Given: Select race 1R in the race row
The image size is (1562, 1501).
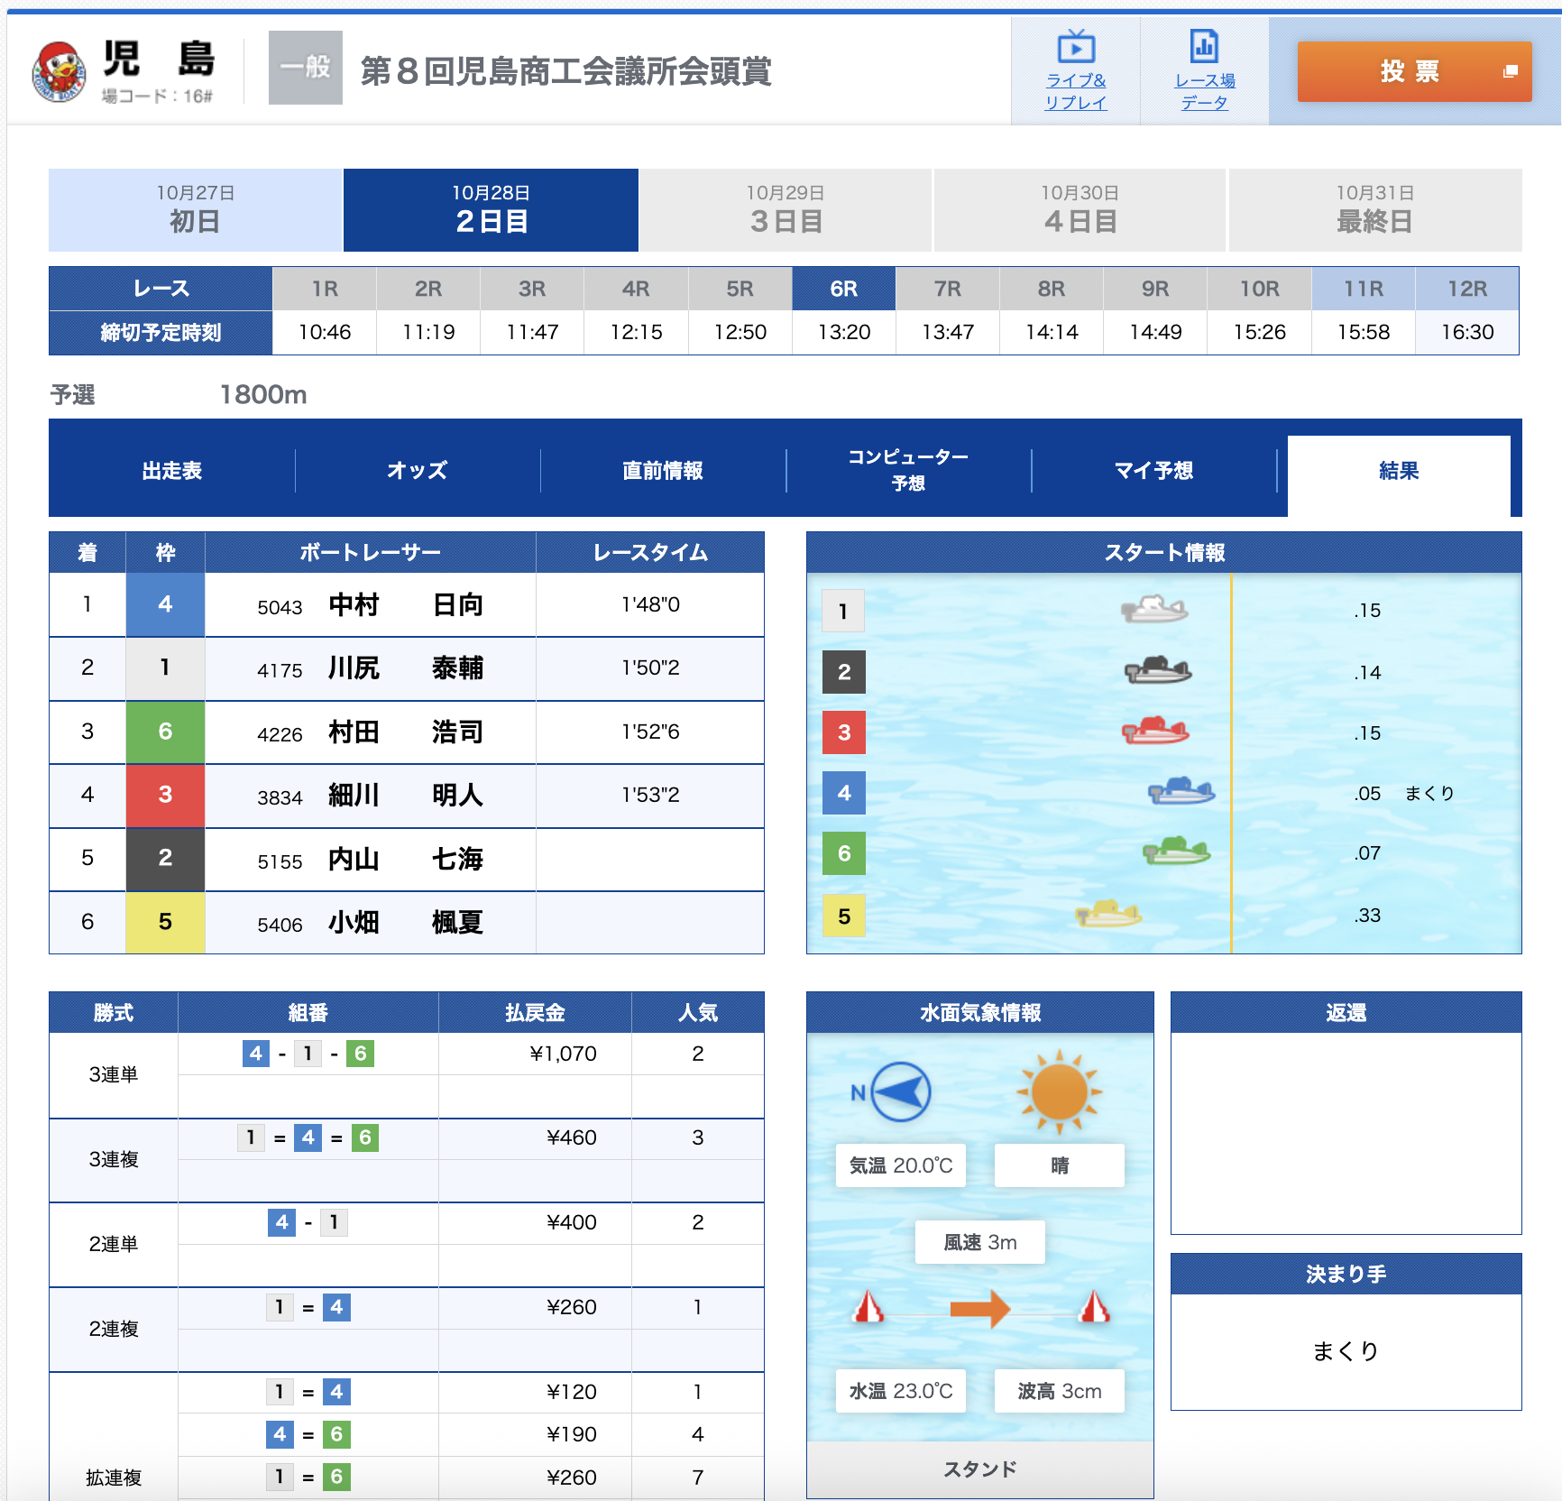Looking at the screenshot, I should point(325,289).
